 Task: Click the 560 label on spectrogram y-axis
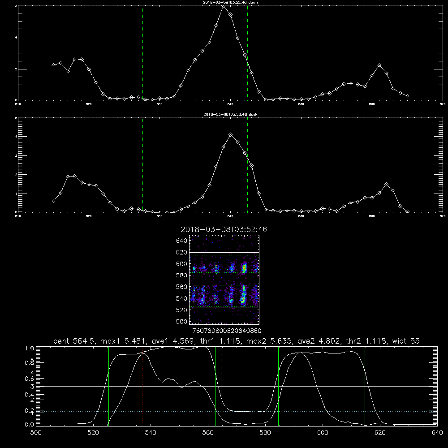click(x=182, y=287)
